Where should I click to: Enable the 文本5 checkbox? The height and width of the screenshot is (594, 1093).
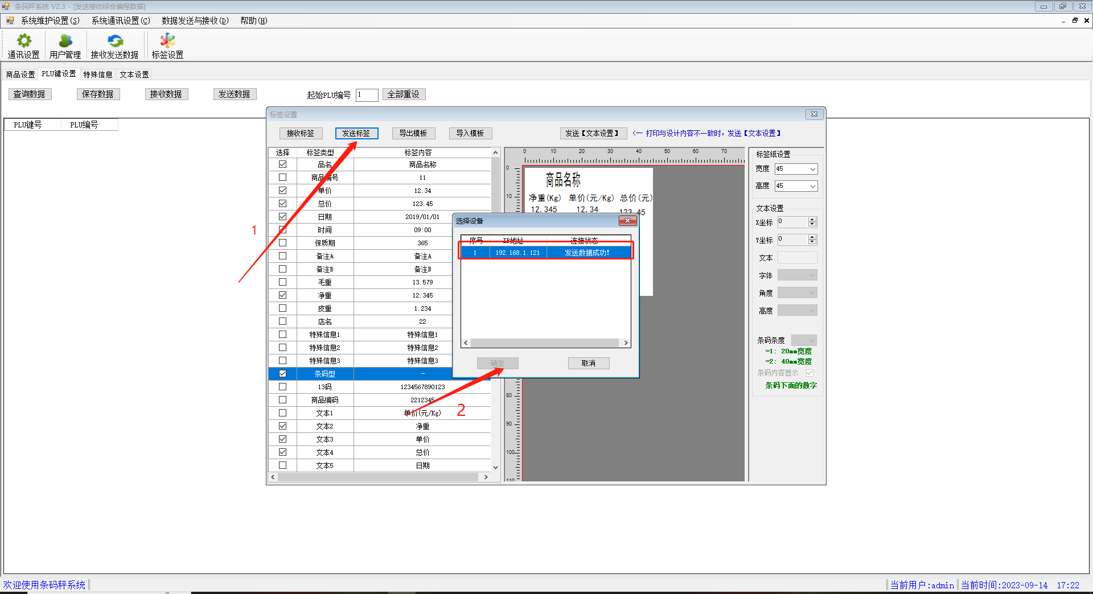click(282, 465)
